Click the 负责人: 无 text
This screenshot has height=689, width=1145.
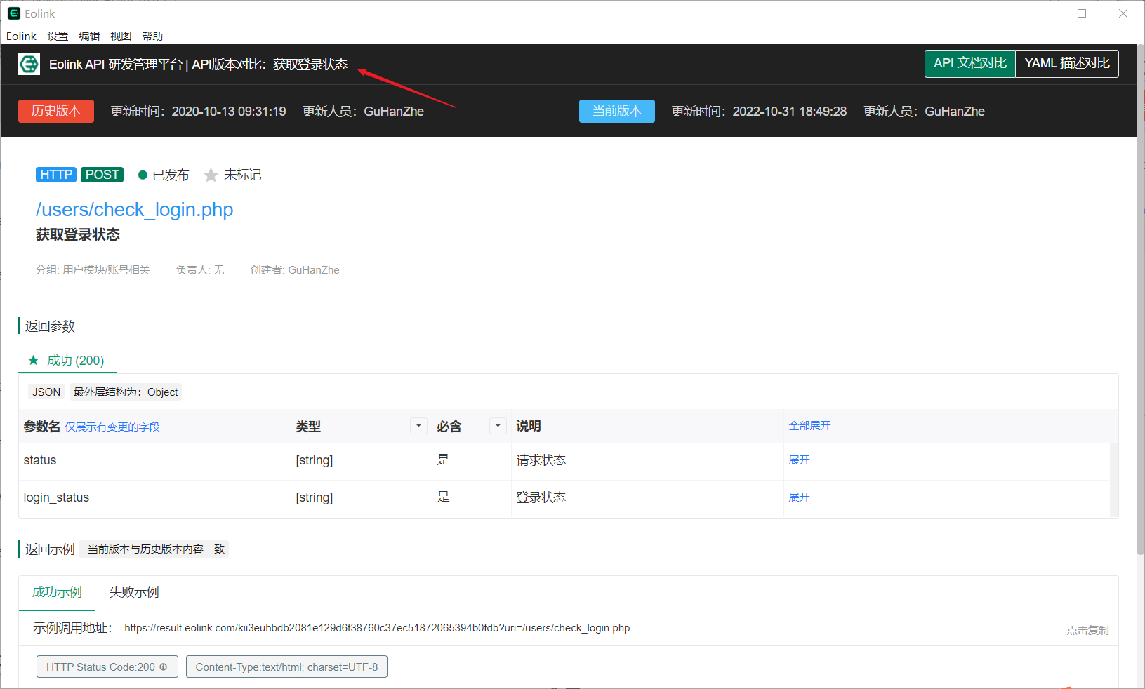(x=200, y=270)
